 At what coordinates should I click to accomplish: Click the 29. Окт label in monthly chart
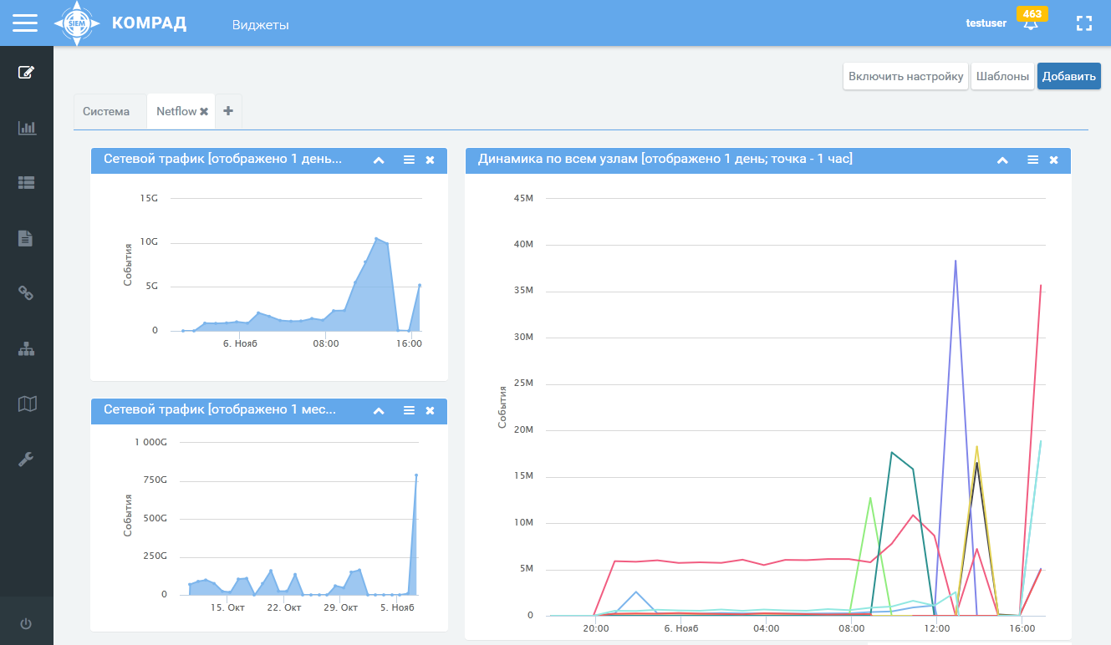tap(340, 607)
